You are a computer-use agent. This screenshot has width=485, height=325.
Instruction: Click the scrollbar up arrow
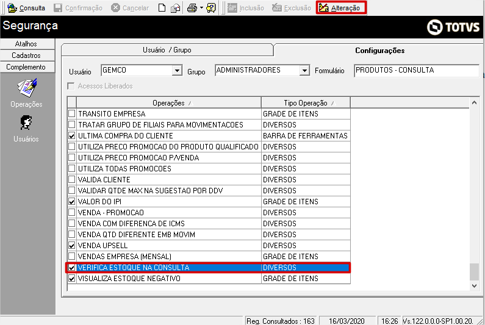pos(474,102)
